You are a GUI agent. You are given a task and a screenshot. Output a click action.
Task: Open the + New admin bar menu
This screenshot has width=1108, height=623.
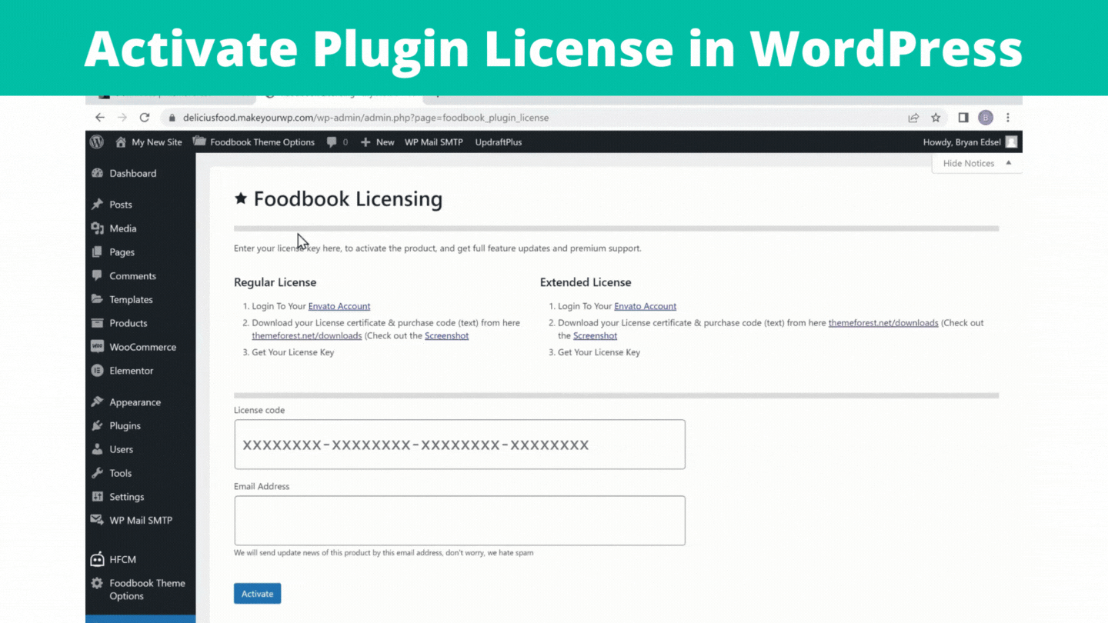click(x=378, y=142)
